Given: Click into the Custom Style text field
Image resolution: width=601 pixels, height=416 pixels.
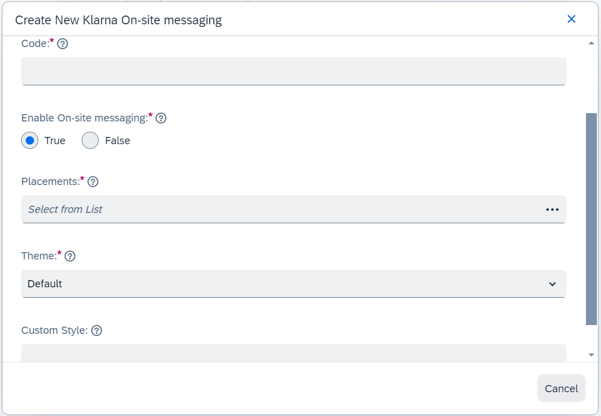Looking at the screenshot, I should coord(294,353).
